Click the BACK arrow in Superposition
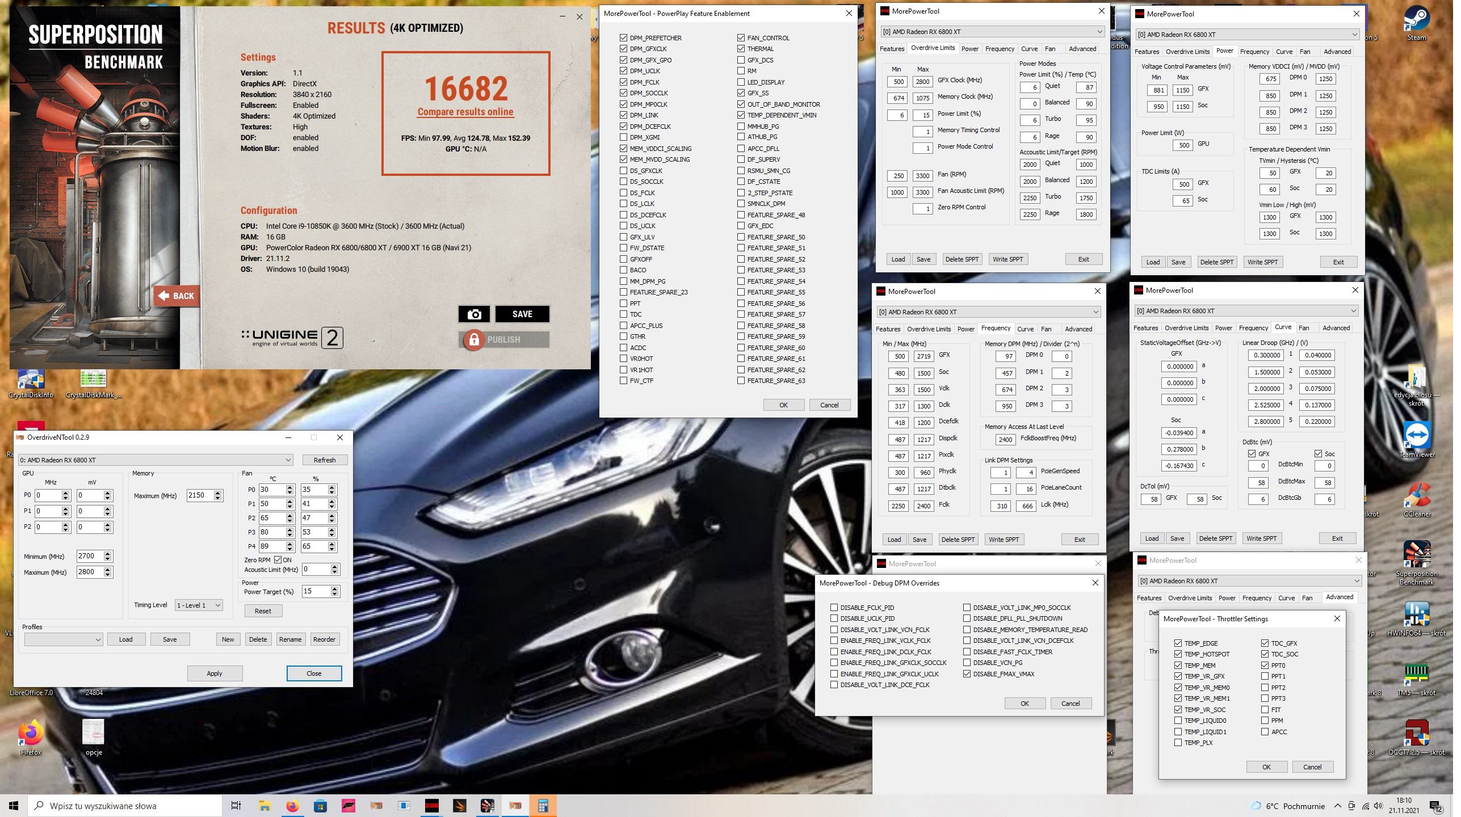This screenshot has width=1461, height=817. (177, 296)
